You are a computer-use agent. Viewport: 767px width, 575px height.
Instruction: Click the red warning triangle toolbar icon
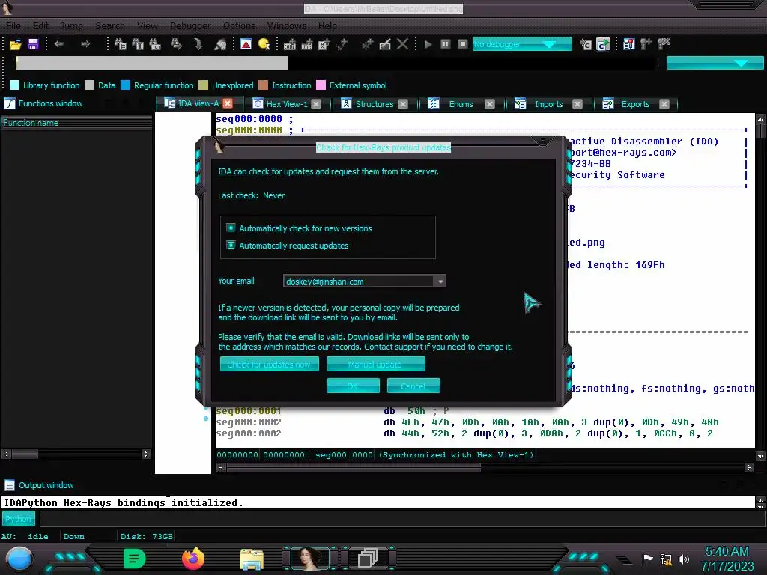[x=246, y=44]
